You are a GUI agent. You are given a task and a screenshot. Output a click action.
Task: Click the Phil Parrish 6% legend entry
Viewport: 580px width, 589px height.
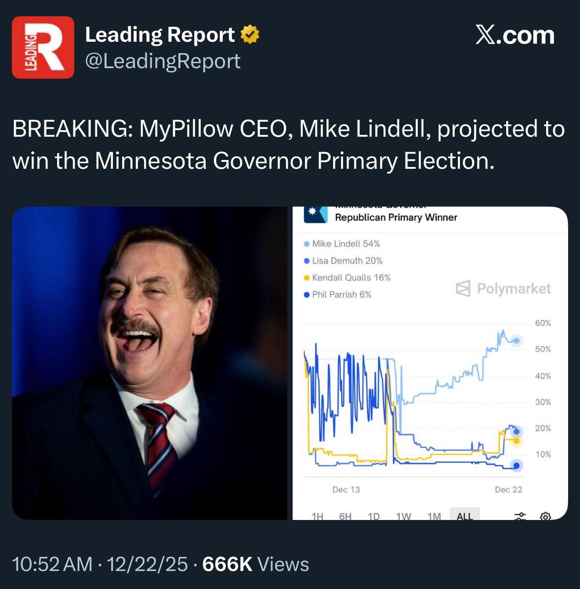click(x=337, y=294)
